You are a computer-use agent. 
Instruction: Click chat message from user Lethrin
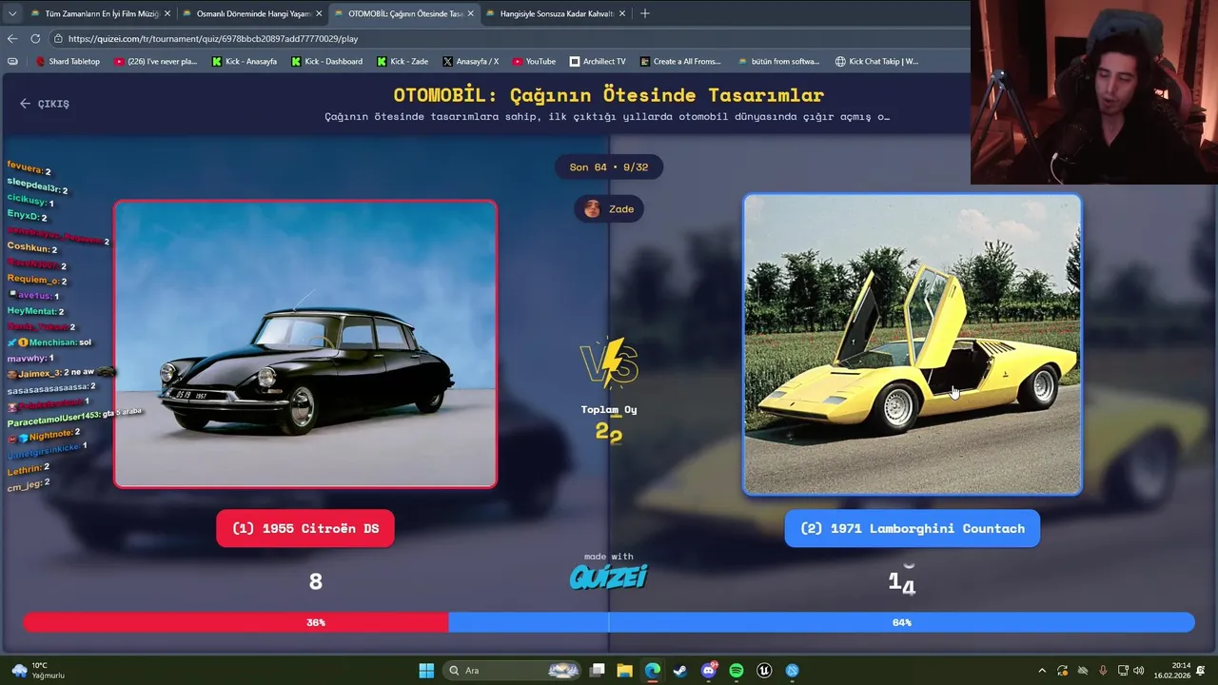coord(29,469)
